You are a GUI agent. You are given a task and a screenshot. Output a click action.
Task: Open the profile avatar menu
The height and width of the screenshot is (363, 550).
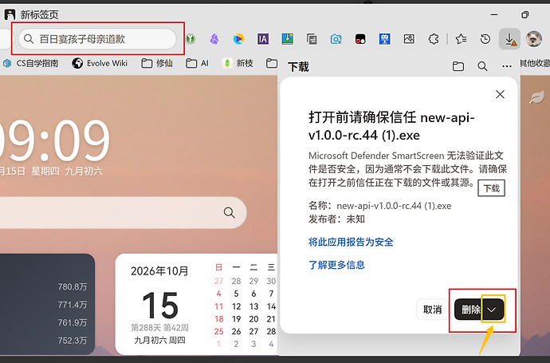[534, 38]
